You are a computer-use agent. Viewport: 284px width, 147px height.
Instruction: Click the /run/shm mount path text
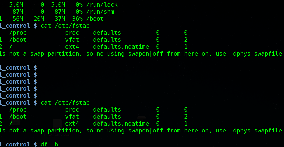pos(100,12)
